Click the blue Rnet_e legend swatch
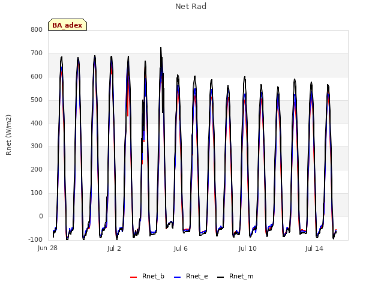This screenshot has width=384, height=288. [178, 277]
